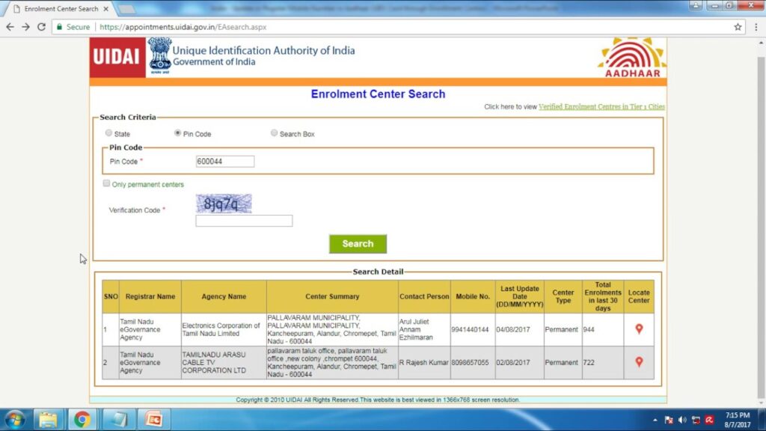Click the green Search button
The image size is (766, 431).
click(x=358, y=244)
